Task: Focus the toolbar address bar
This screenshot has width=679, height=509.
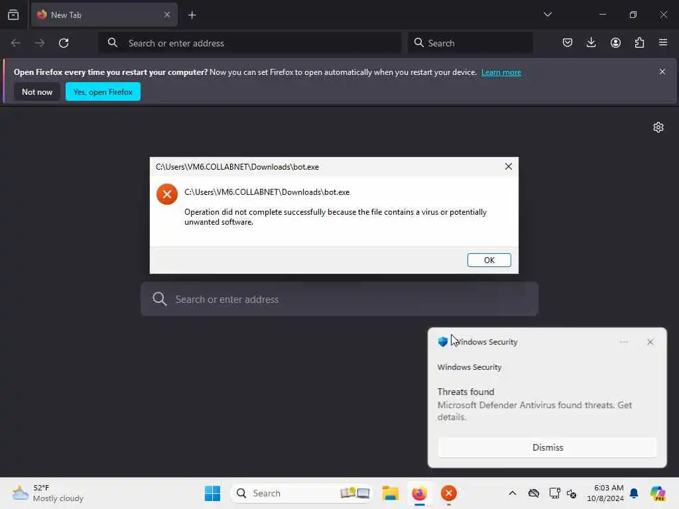Action: pos(250,43)
